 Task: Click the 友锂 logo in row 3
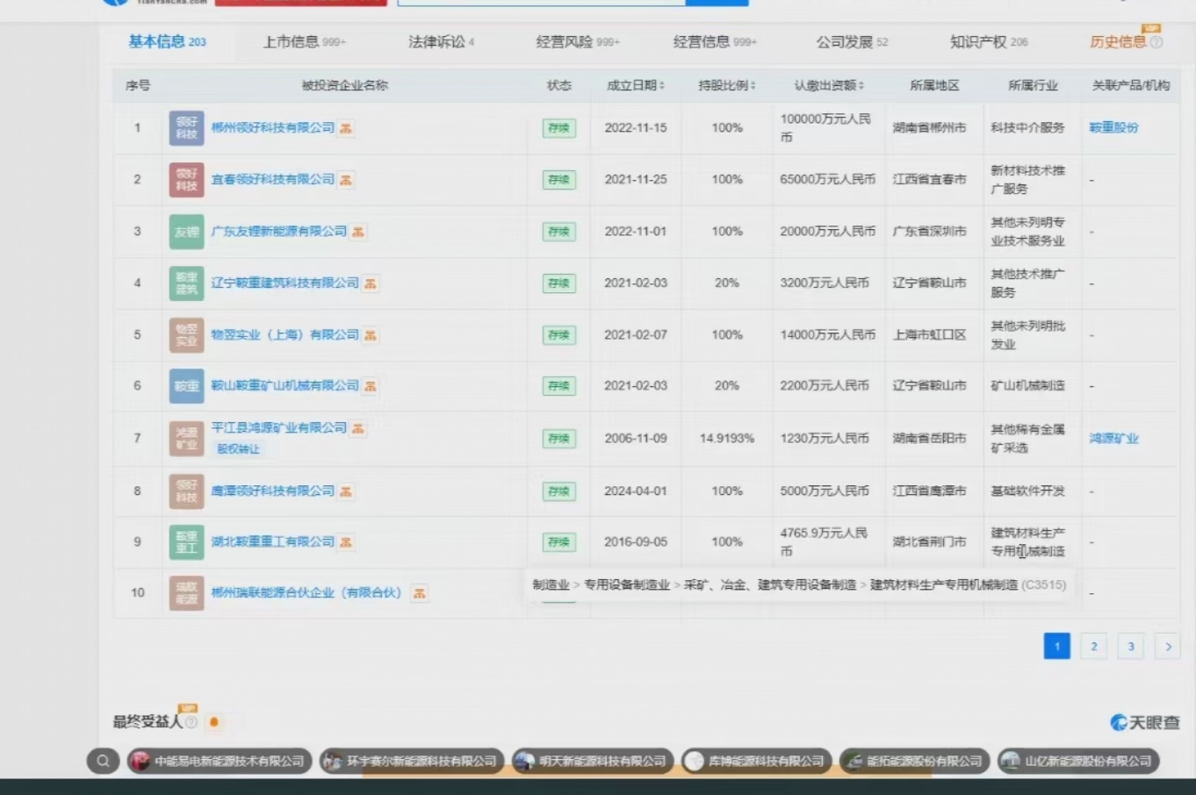(x=186, y=232)
